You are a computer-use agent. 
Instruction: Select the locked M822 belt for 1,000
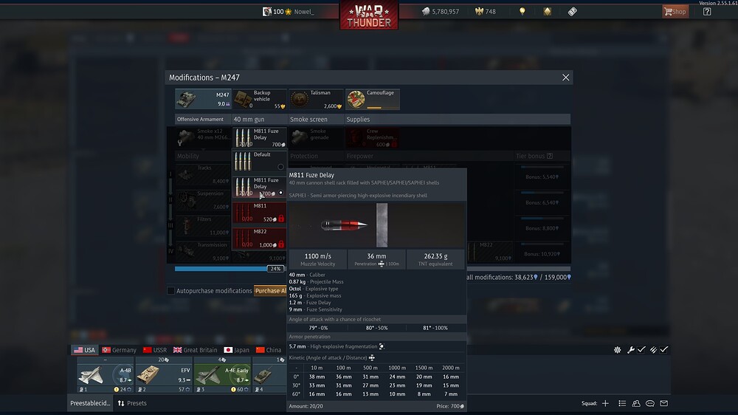[259, 239]
